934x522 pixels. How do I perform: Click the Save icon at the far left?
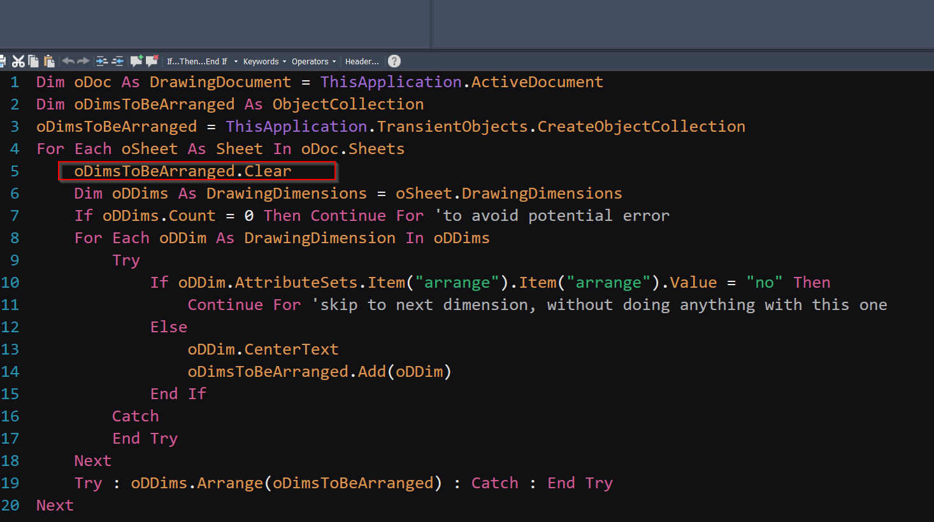click(3, 60)
